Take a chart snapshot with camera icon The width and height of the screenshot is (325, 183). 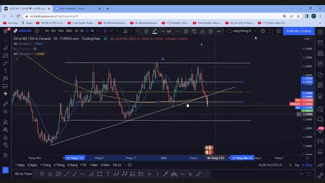[279, 31]
